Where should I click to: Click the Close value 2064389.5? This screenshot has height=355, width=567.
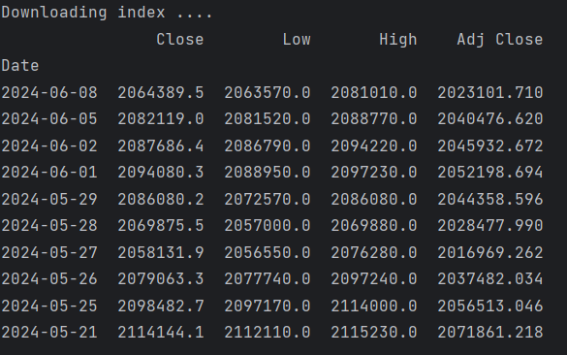pos(161,93)
